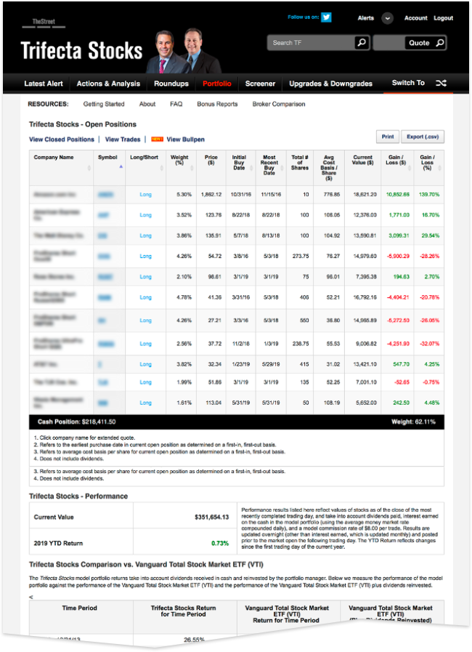Click the NEW badge beside View Bullpen
Image resolution: width=472 pixels, height=652 pixels.
(157, 140)
